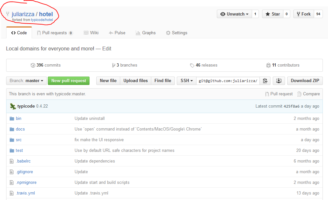Click the forks count 94
Screen dimensions: 328x200
[x=318, y=14]
